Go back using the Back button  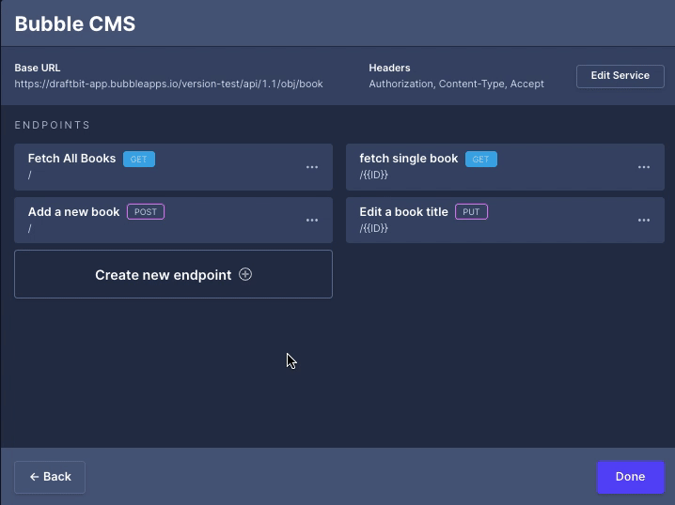[50, 477]
